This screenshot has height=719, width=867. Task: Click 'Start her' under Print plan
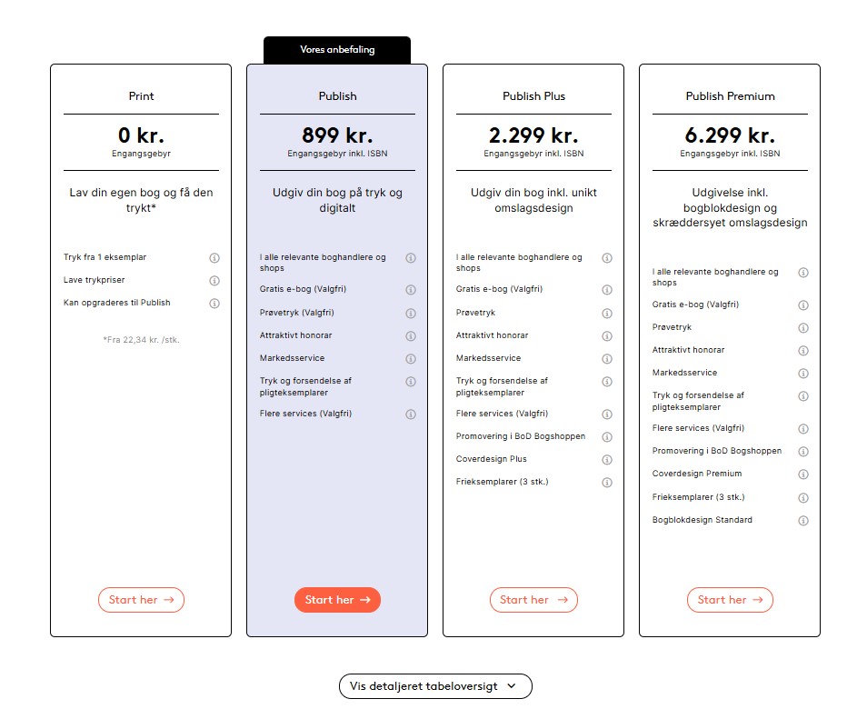[x=141, y=600]
